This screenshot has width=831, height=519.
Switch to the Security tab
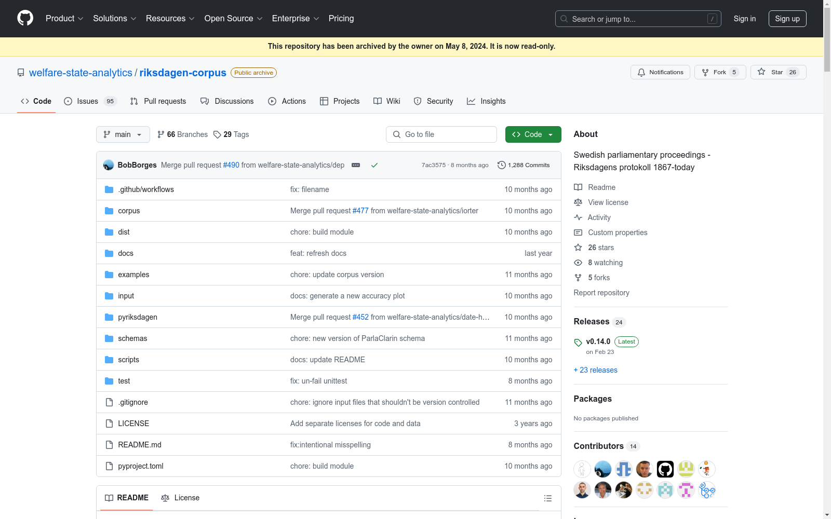(433, 101)
